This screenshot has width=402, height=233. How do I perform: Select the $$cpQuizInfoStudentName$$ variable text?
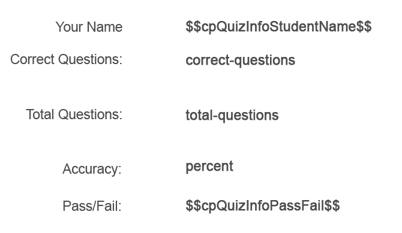pos(278,26)
